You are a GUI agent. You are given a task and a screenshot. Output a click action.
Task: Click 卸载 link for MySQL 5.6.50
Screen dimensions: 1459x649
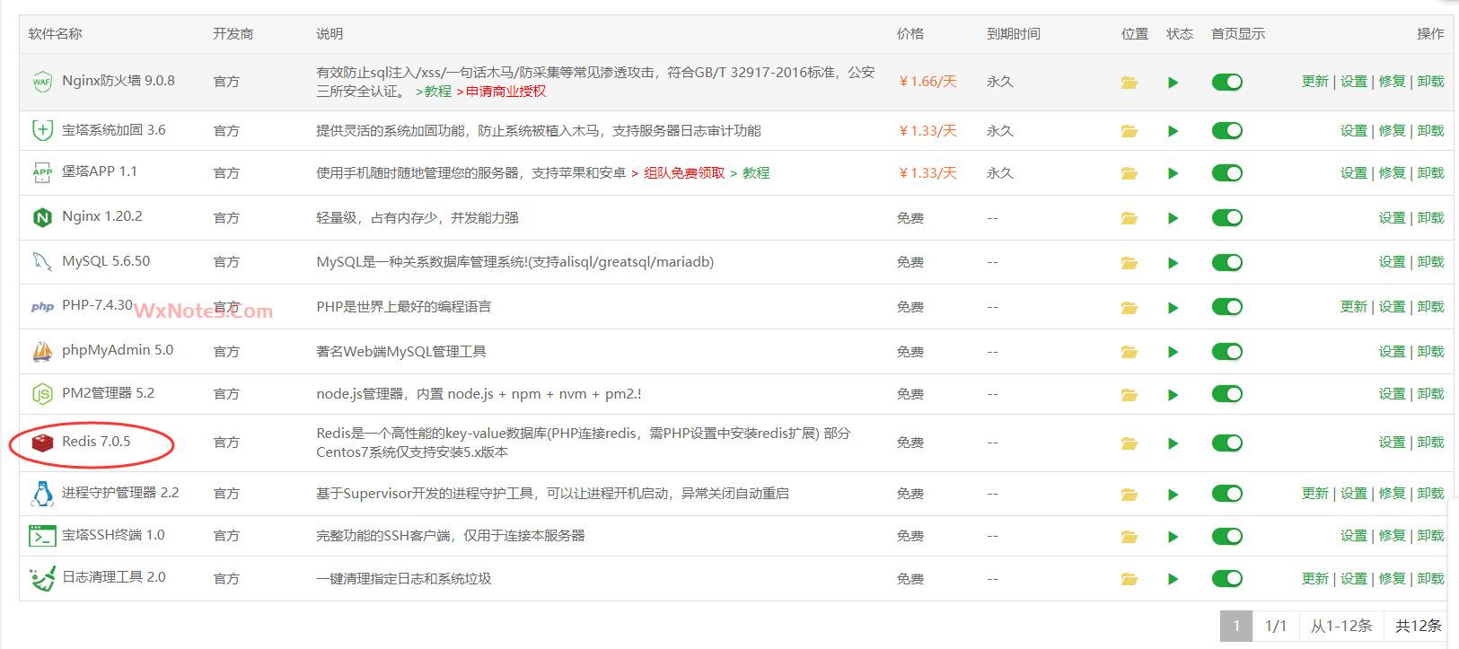pyautogui.click(x=1430, y=262)
